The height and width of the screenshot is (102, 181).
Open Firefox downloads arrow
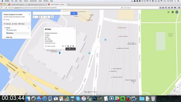tap(166, 8)
